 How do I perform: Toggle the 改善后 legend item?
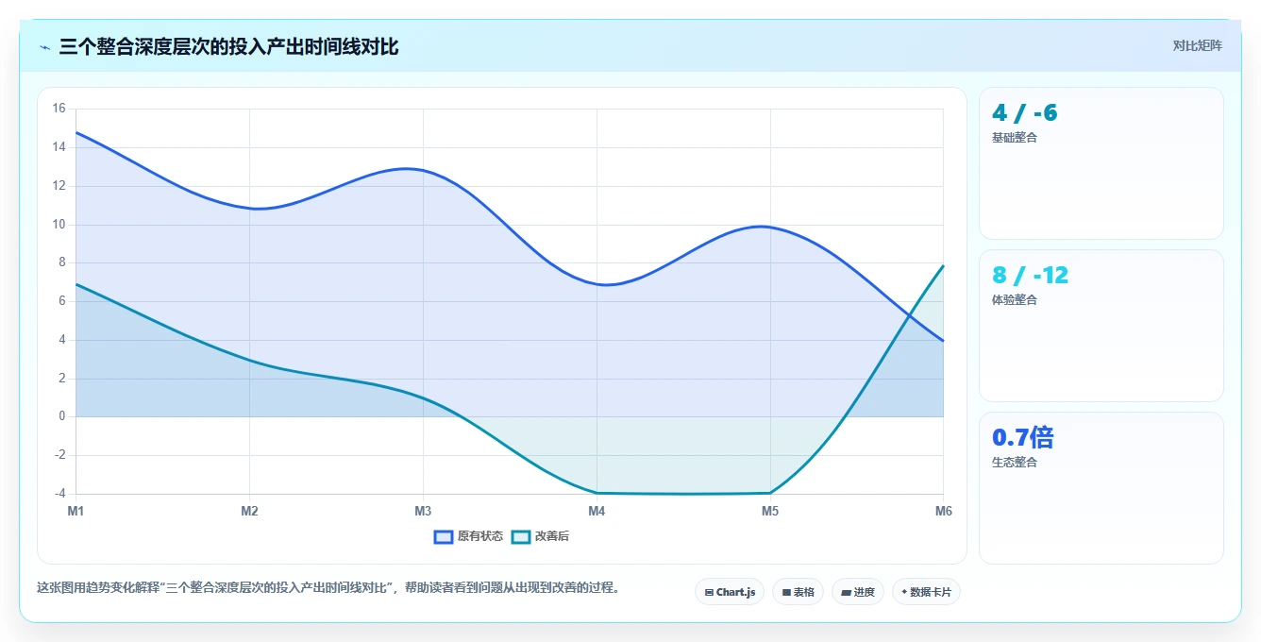[540, 536]
